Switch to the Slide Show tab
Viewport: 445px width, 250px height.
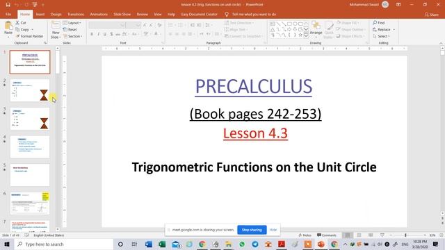click(x=122, y=14)
